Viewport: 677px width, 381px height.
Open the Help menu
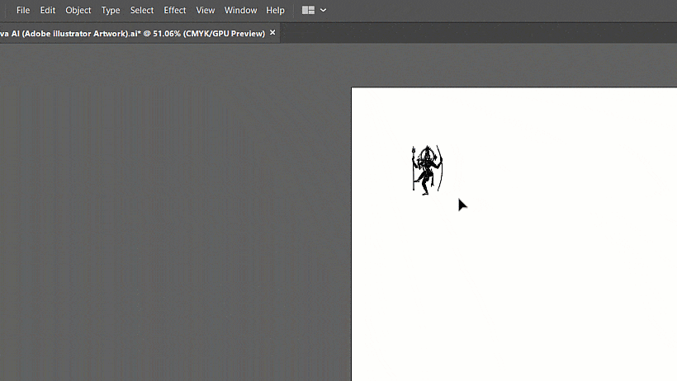click(x=275, y=11)
